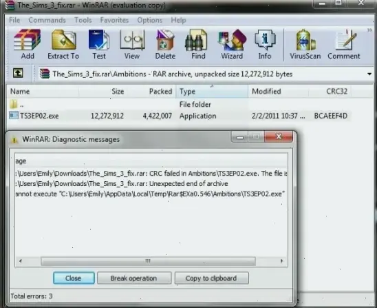This screenshot has width=377, height=308.
Task: Run the Test archive tool
Action: (99, 45)
